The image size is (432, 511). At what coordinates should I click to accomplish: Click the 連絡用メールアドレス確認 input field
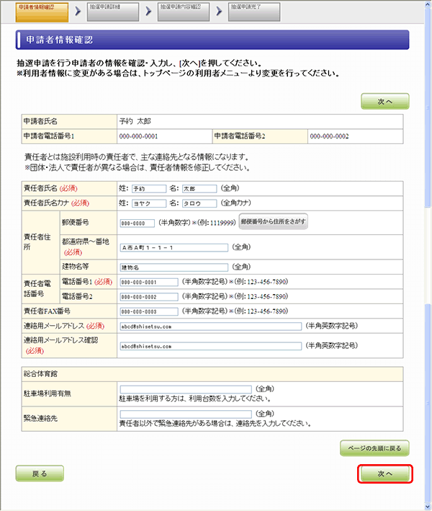point(211,346)
